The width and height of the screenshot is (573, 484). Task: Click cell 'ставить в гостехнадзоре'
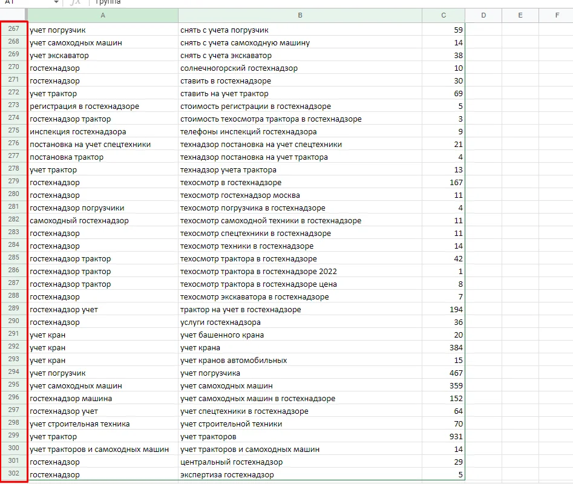click(300, 80)
